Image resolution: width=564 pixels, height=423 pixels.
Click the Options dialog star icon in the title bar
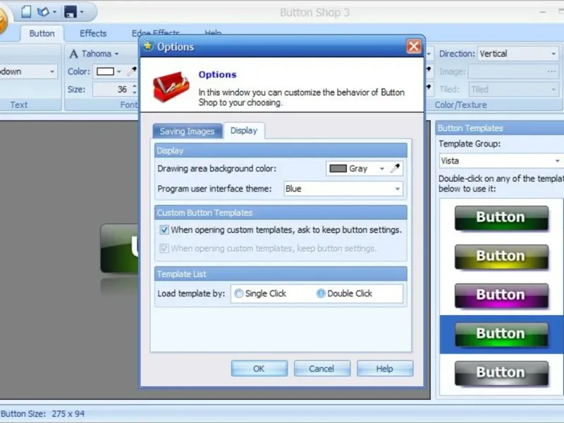(x=148, y=46)
